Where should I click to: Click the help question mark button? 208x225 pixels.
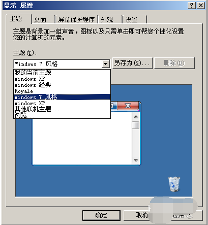(x=192, y=6)
